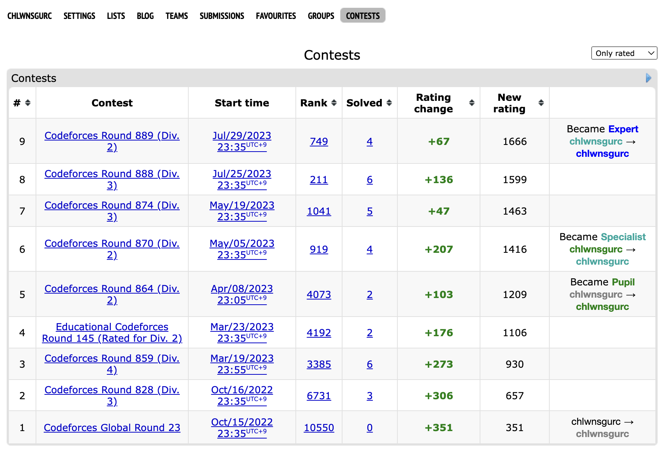Open the Favourites tab
This screenshot has height=450, width=665.
pos(276,16)
